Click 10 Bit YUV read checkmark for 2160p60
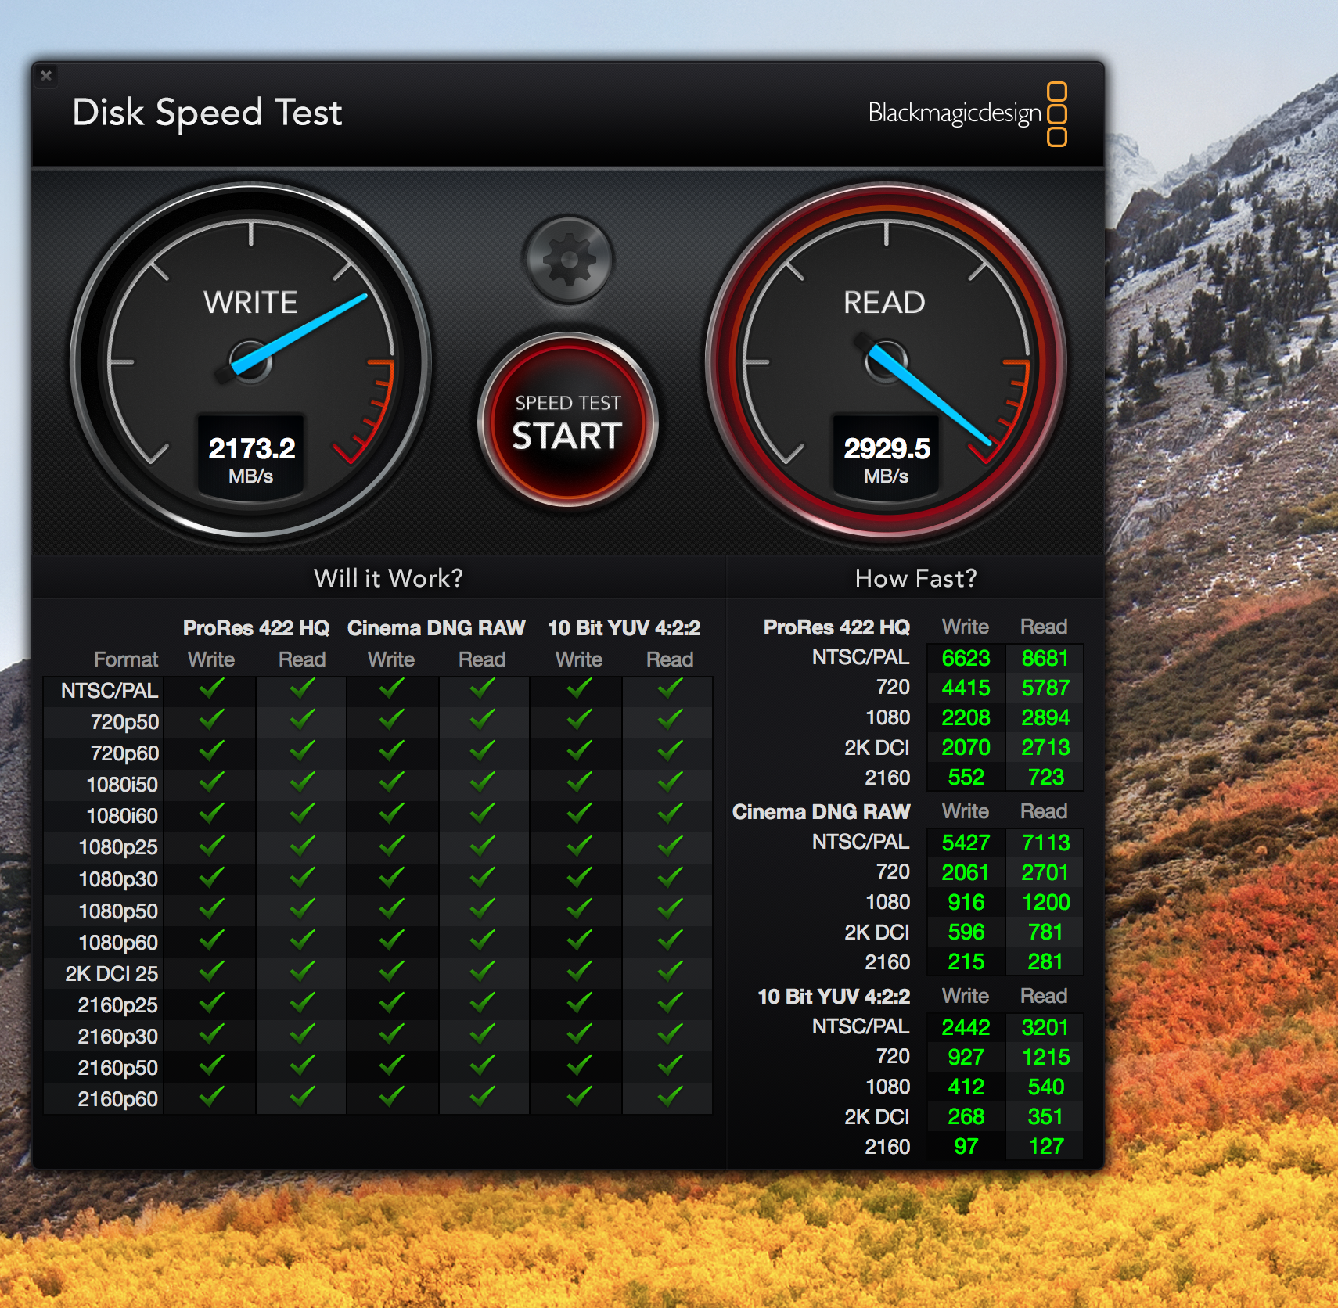This screenshot has width=1338, height=1308. point(670,1097)
